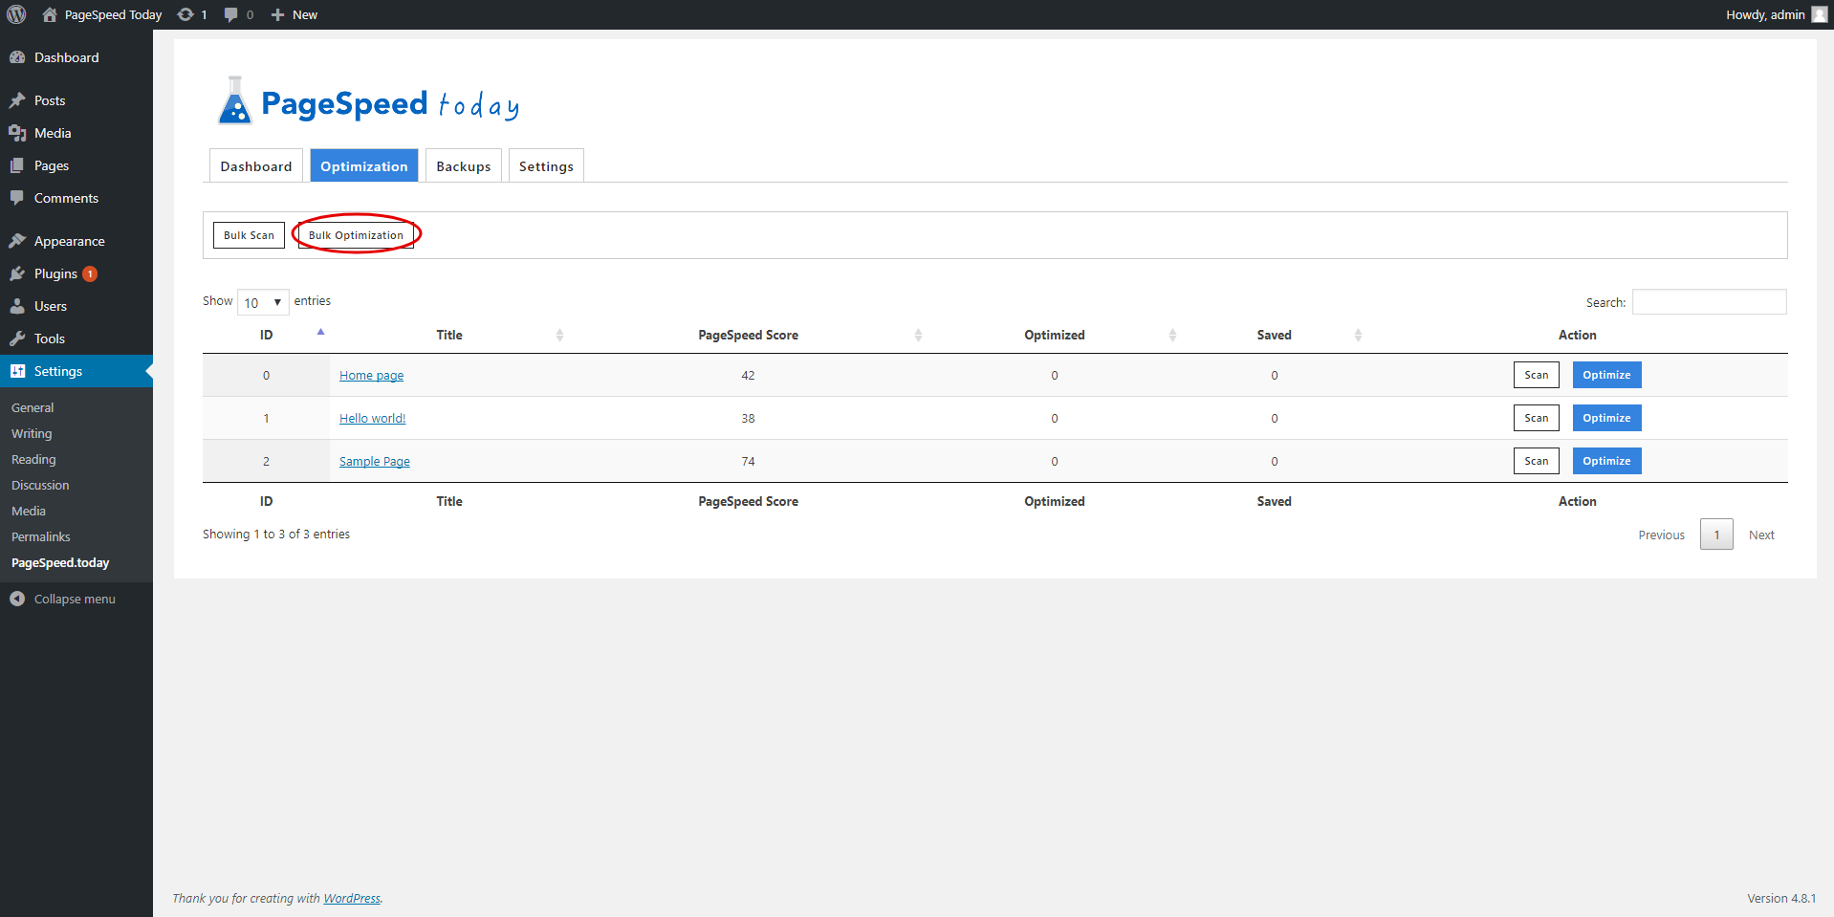Click the Next pagination button

point(1761,535)
